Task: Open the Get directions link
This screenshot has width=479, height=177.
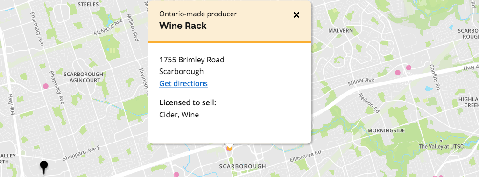Action: tap(183, 83)
